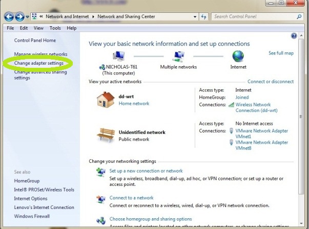Click Set up a new connection or network

tap(146, 171)
